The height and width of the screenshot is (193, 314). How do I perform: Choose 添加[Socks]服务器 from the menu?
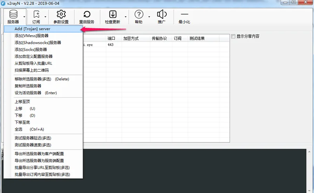click(x=43, y=50)
